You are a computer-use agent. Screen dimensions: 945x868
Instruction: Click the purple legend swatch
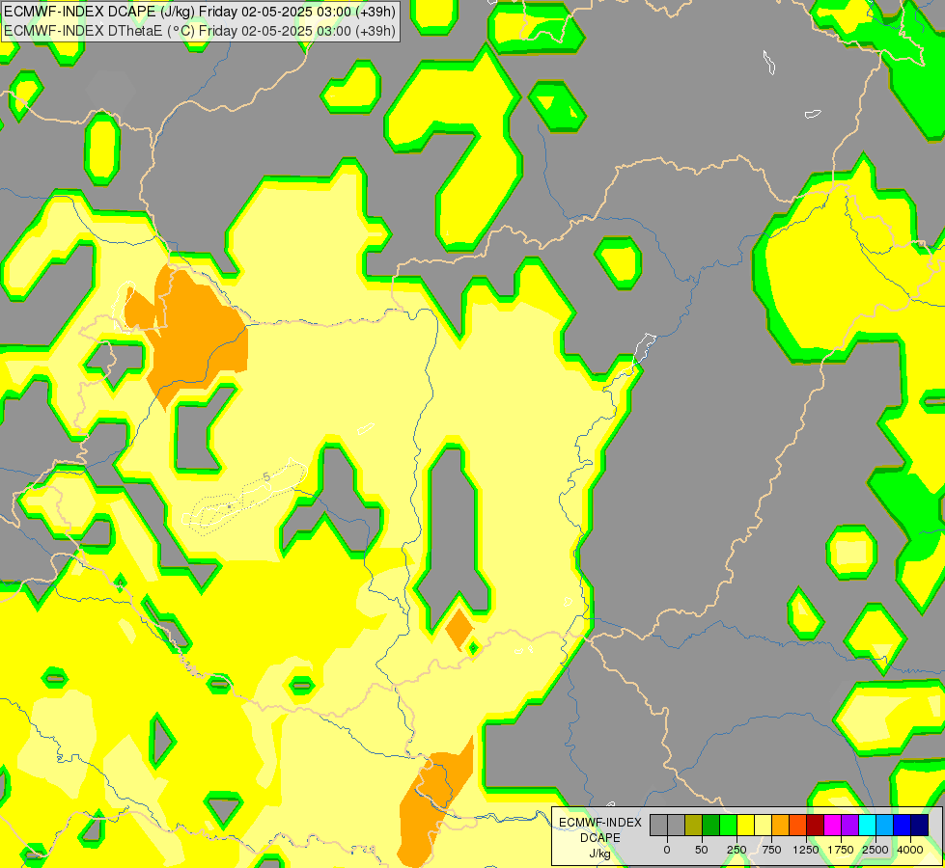(x=850, y=825)
